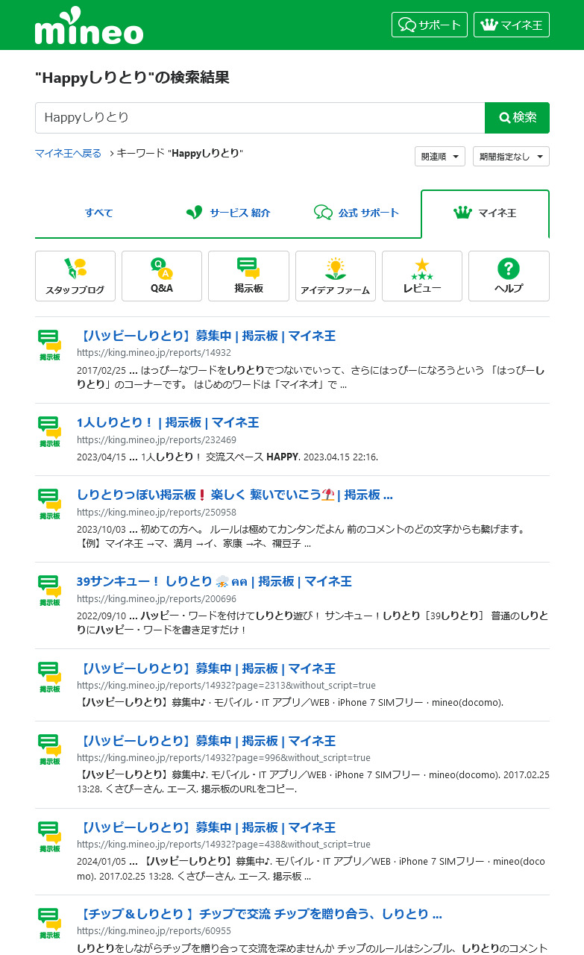Click the search input containing Happyしりとり
Image resolution: width=584 pixels, height=955 pixels.
[x=260, y=118]
